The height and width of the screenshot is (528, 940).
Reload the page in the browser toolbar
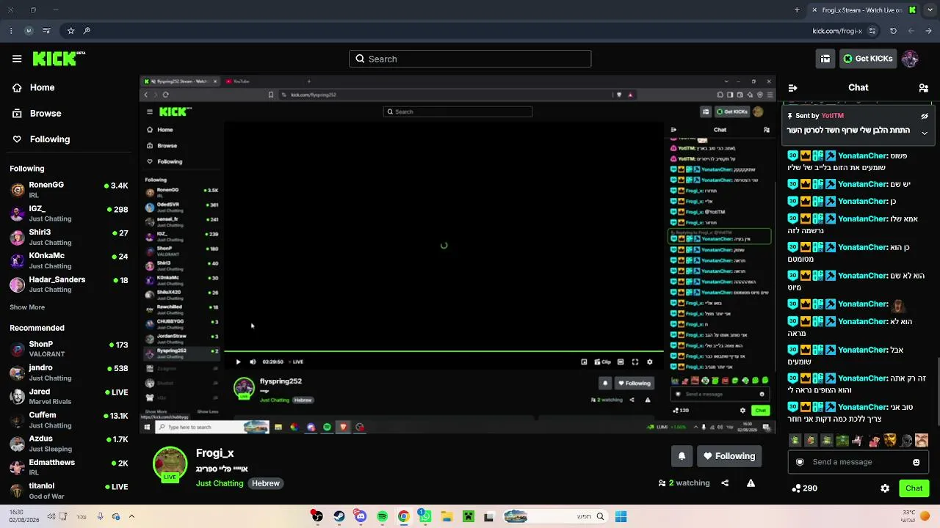(893, 31)
